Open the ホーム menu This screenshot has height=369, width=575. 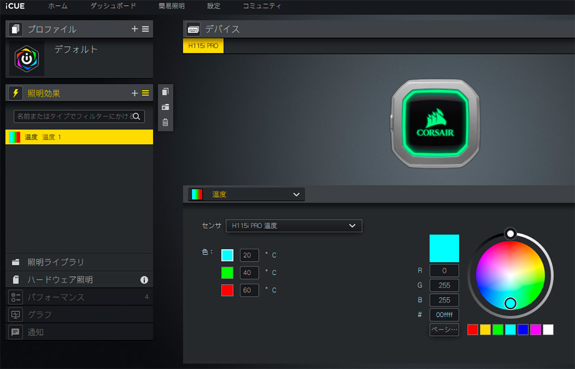(x=57, y=6)
